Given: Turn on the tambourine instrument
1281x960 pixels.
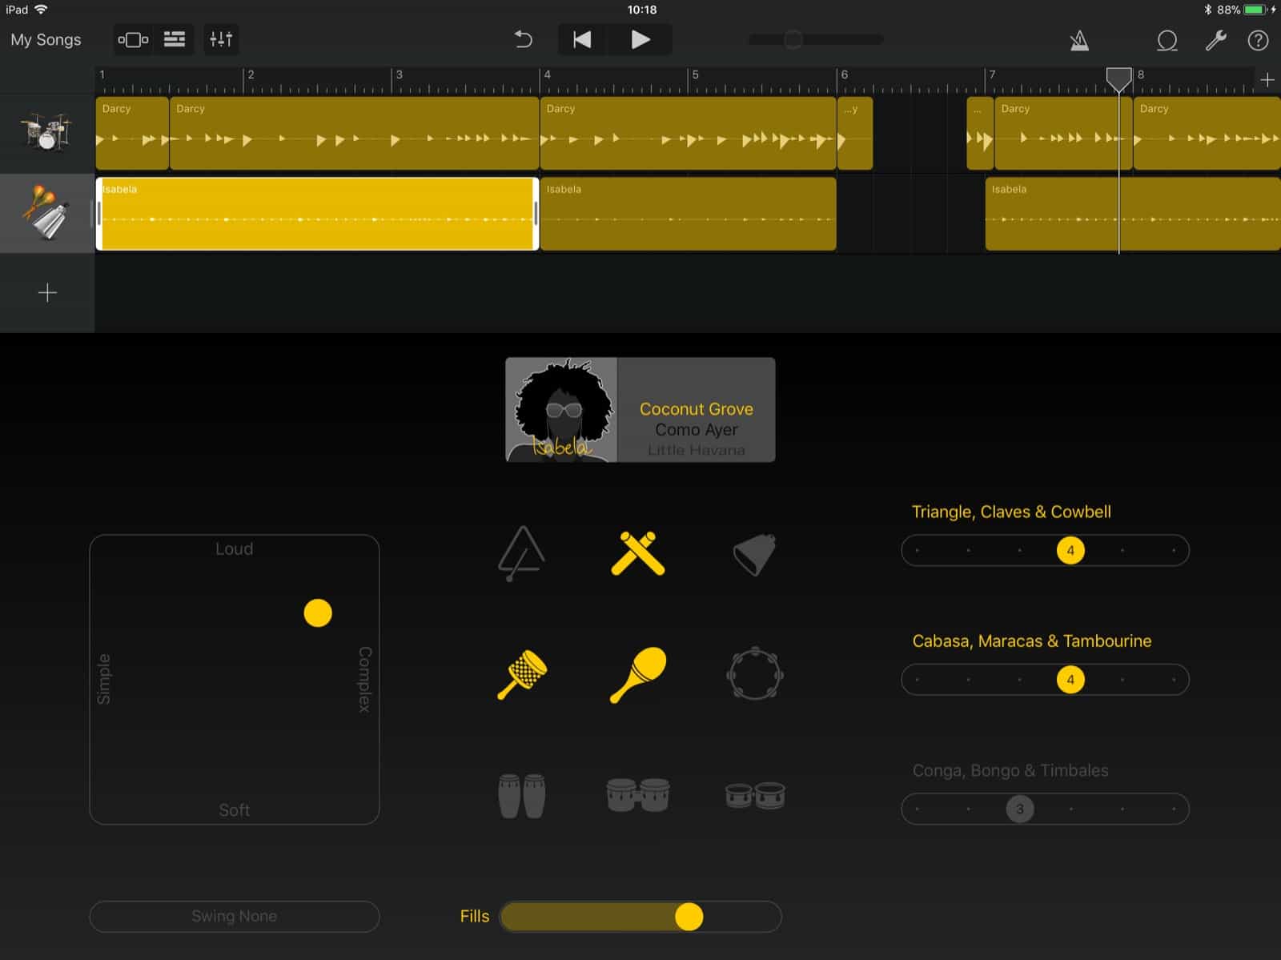Looking at the screenshot, I should point(754,674).
